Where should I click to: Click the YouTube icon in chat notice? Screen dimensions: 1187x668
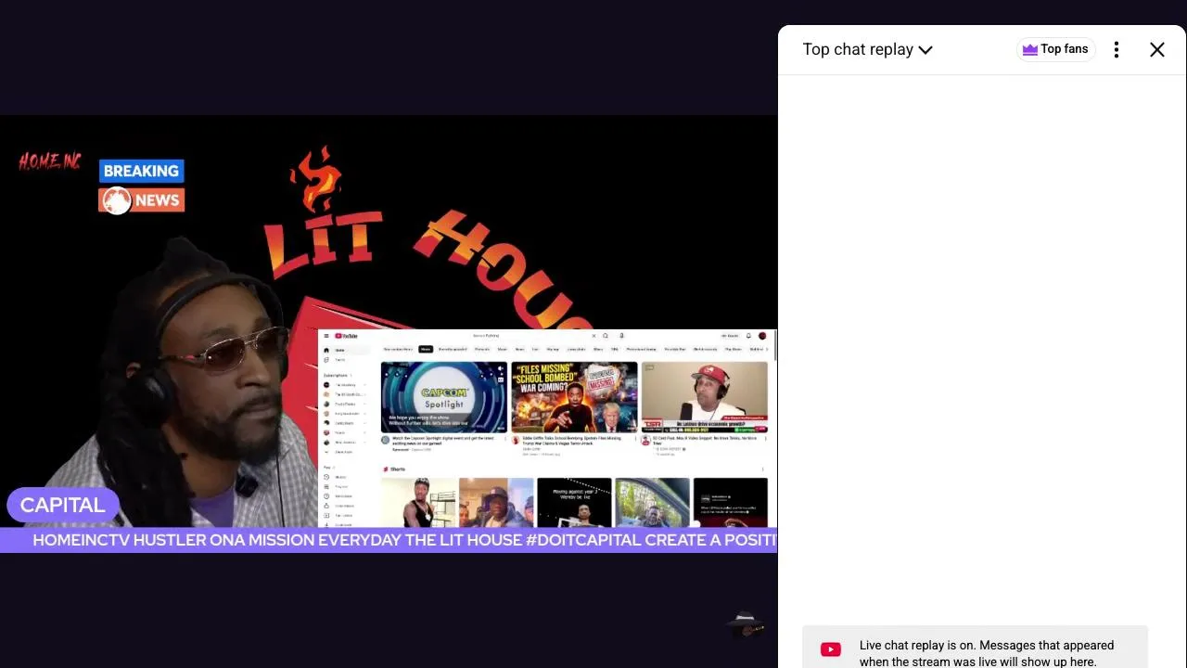coord(831,649)
